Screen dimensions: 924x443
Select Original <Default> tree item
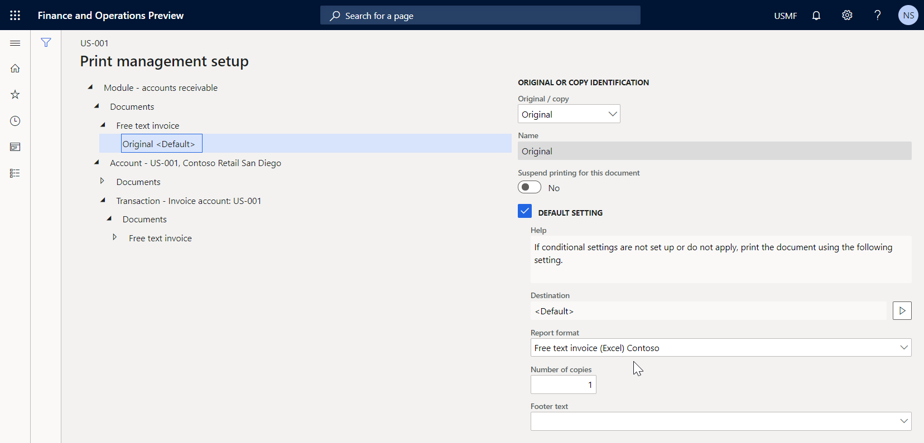coord(162,144)
